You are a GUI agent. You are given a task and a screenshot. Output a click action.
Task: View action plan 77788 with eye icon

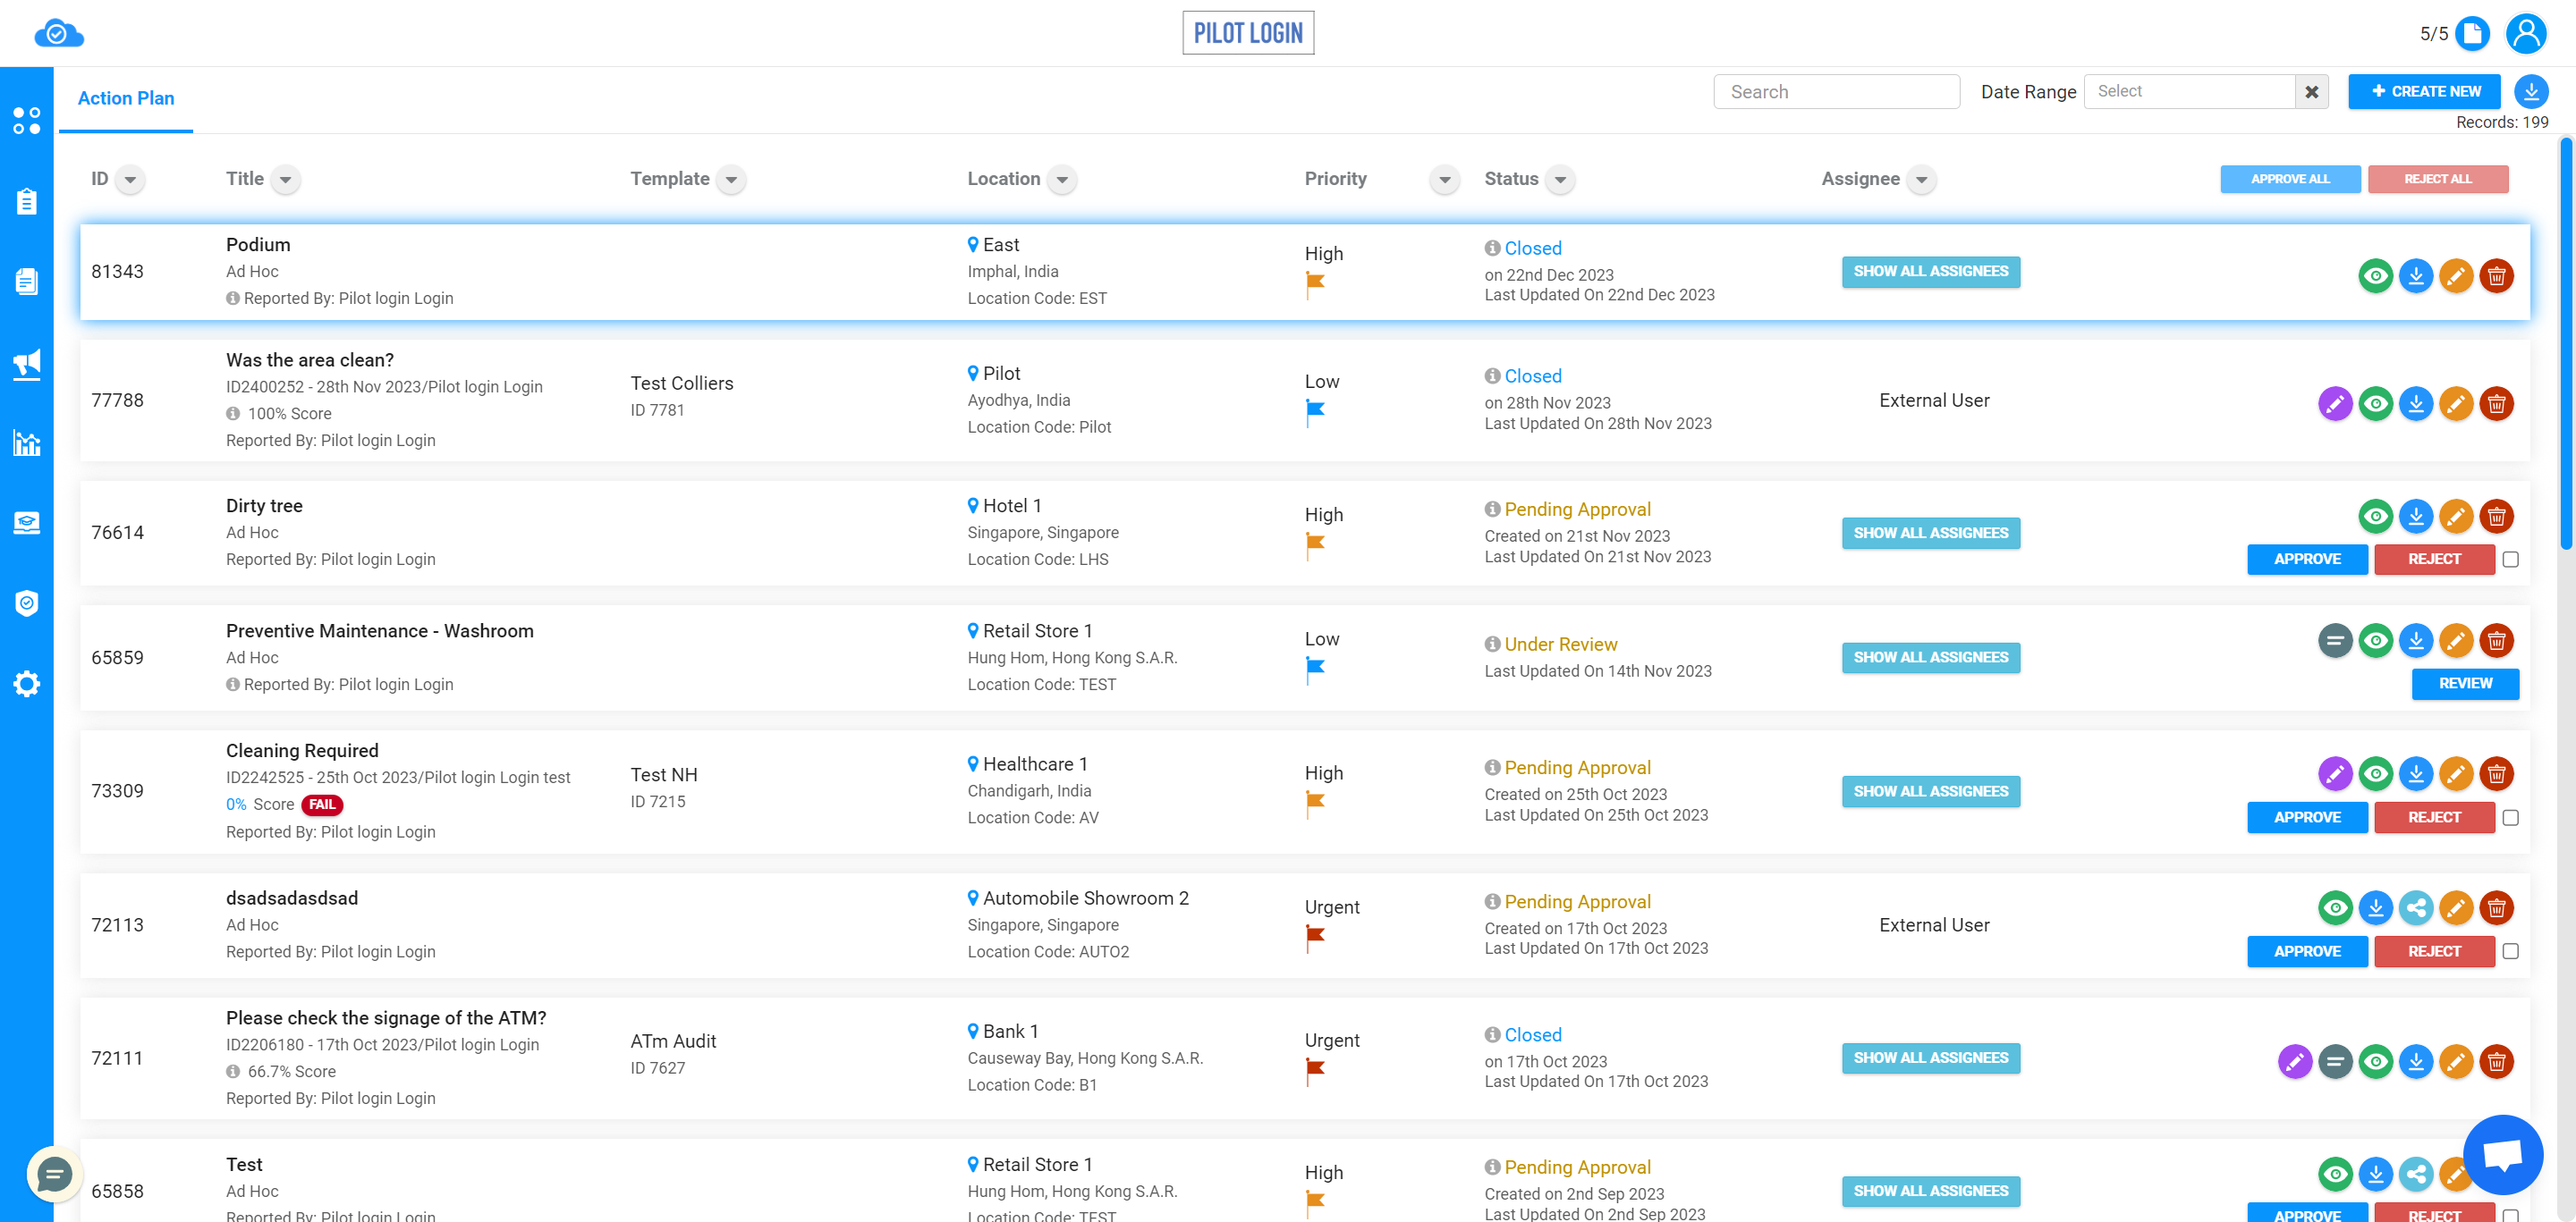click(2375, 404)
